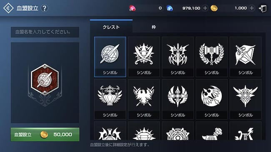The image size is (271, 152).
Task: Select the hammer with laurel wreath crest
Action: coord(212,57)
